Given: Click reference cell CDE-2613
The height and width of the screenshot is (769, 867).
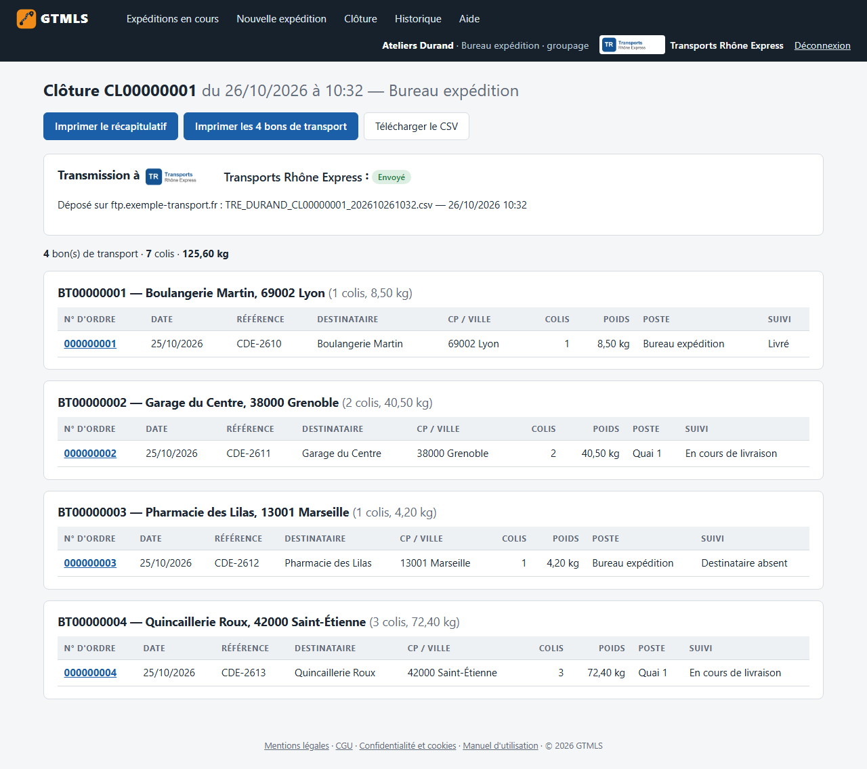Looking at the screenshot, I should tap(244, 673).
